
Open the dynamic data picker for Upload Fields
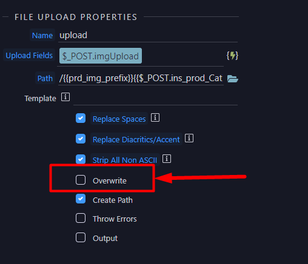click(x=232, y=56)
